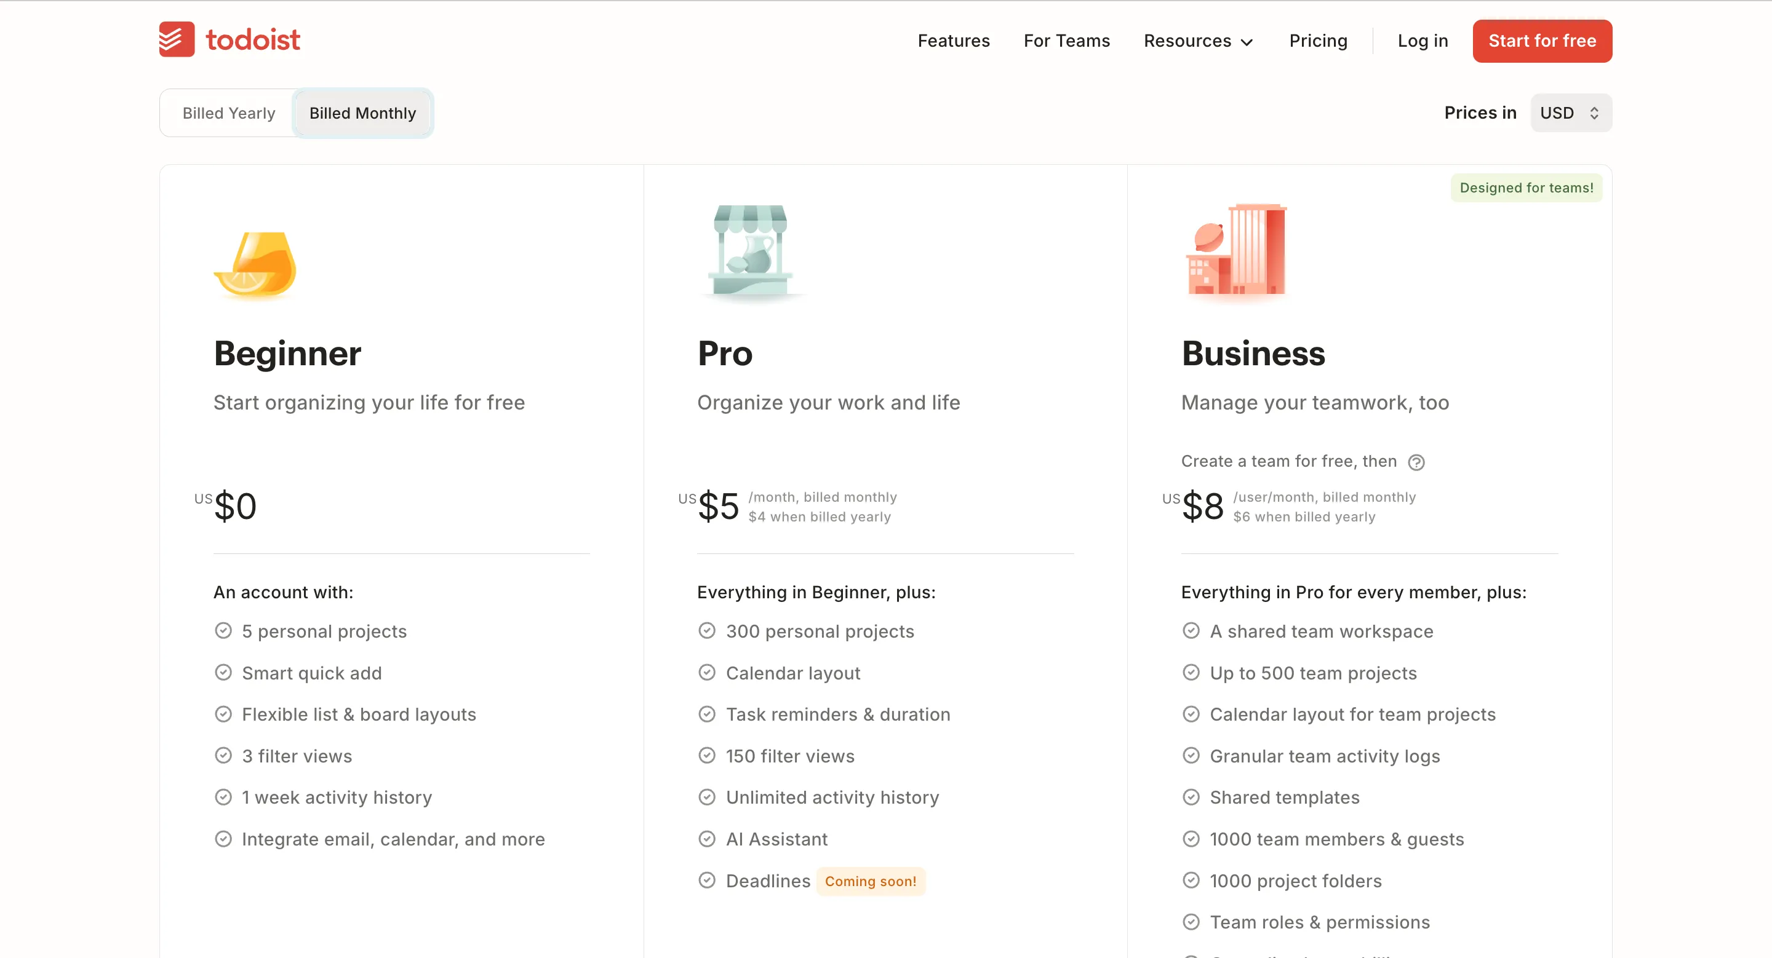This screenshot has width=1772, height=958.
Task: Click 'Up to 500 team projects' text
Action: 1313,673
